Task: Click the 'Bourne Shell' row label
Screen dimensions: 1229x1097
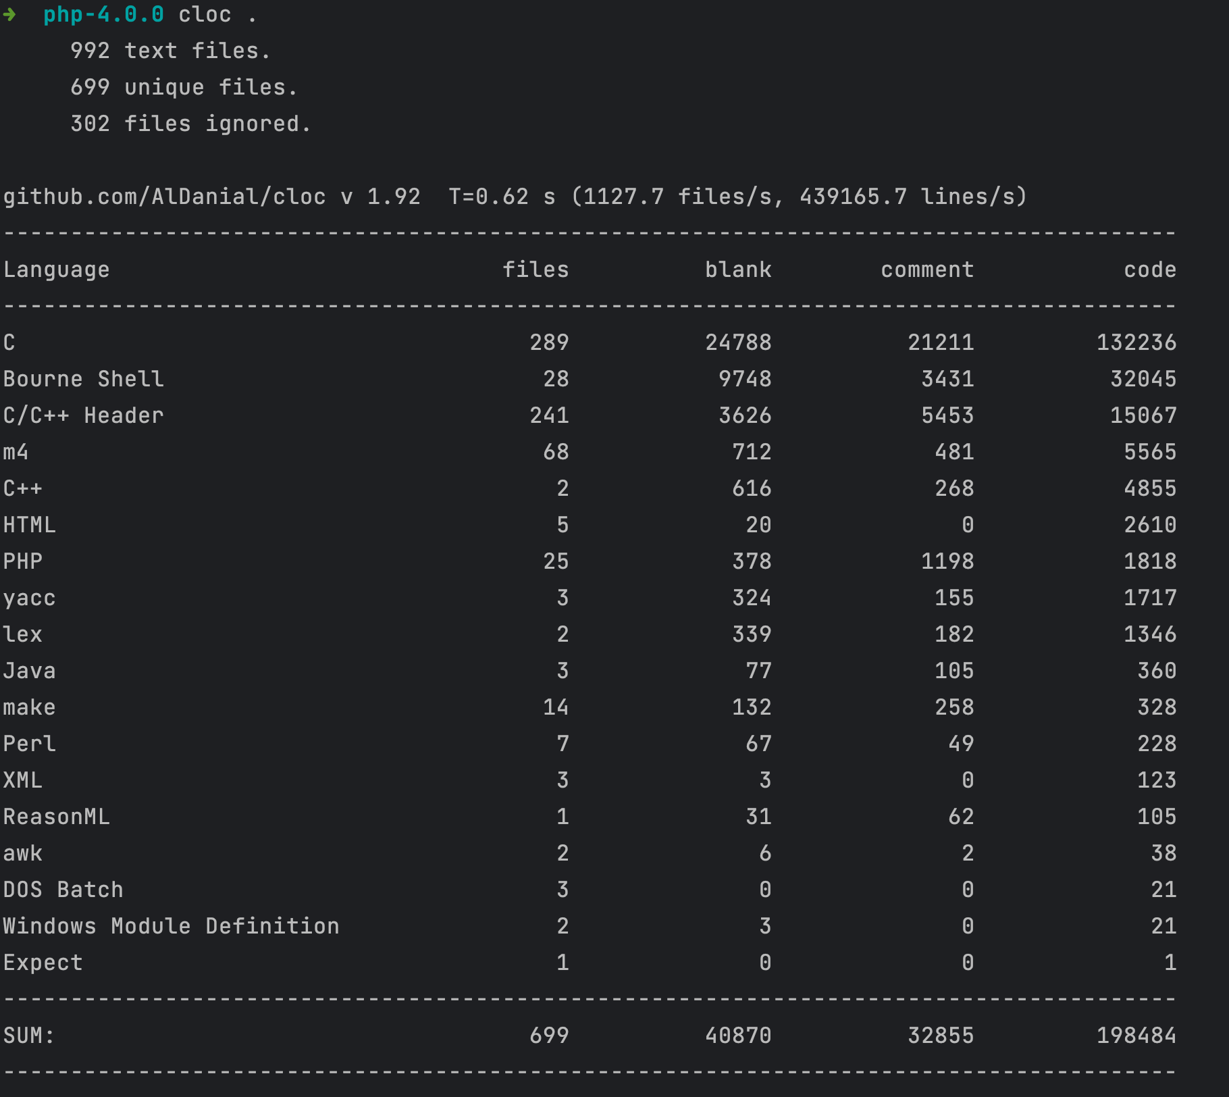Action: pyautogui.click(x=83, y=379)
